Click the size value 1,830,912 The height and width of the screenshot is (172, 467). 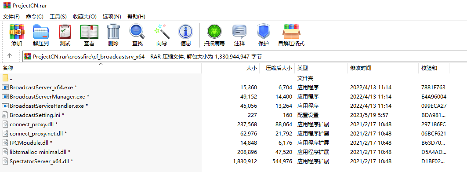245,161
